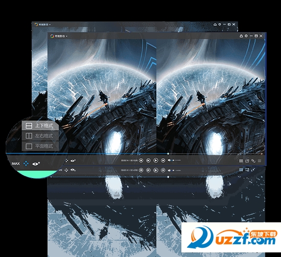Click play in the lower reflected control bar
This screenshot has width=281, height=257.
tap(156, 170)
